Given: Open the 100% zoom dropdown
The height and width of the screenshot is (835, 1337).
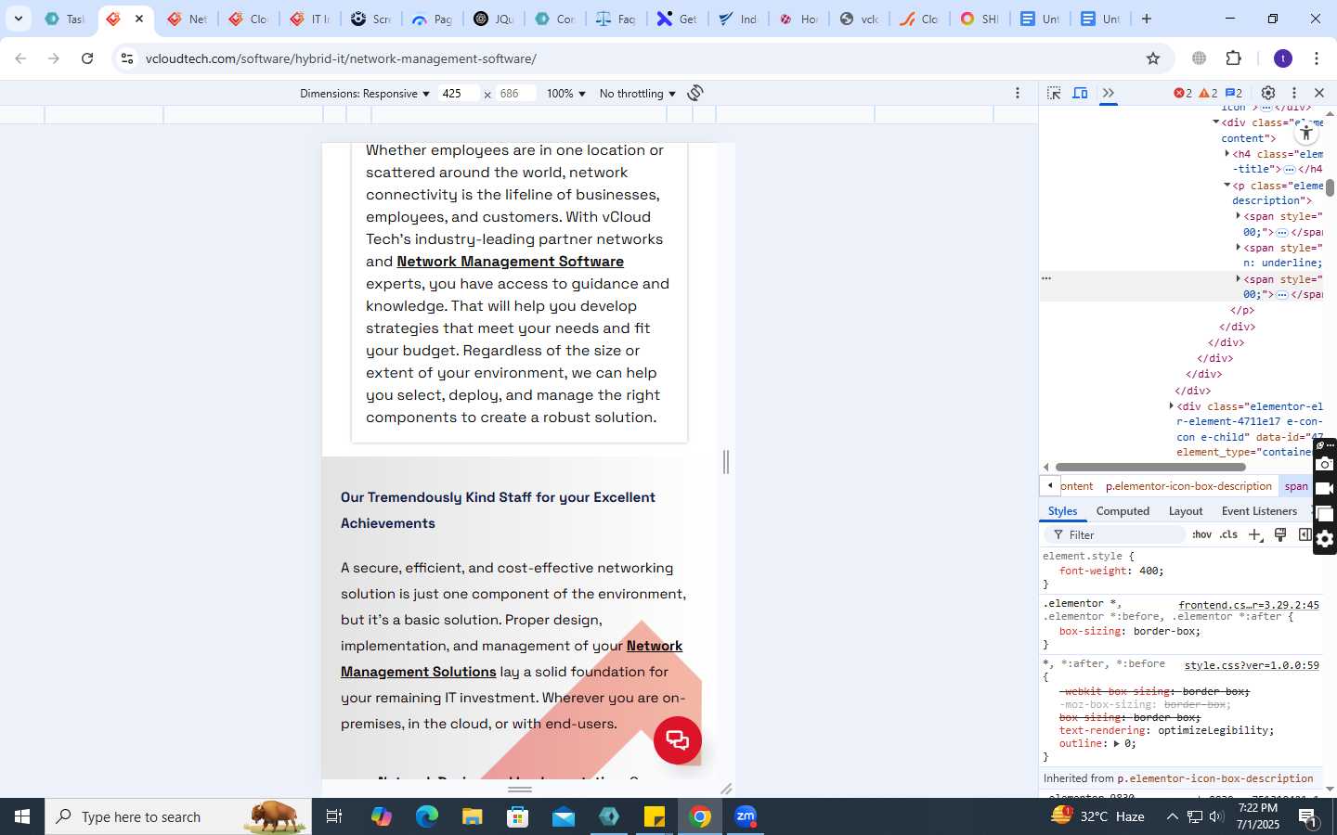Looking at the screenshot, I should [566, 94].
